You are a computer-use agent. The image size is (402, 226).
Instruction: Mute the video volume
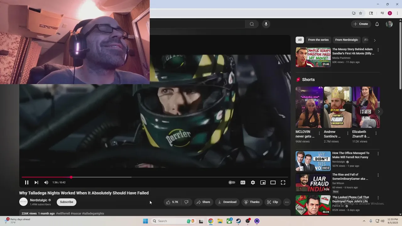coord(46,182)
